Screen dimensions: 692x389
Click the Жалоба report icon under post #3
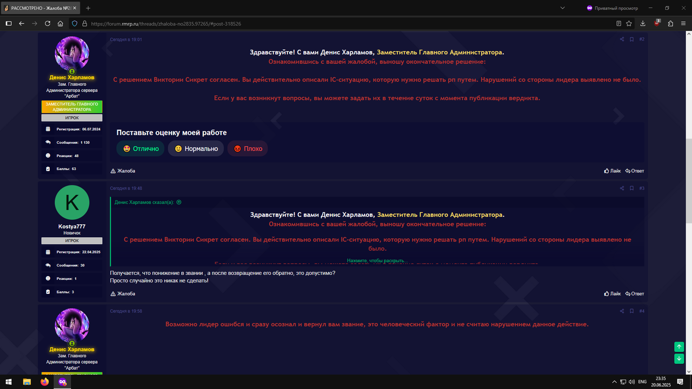(x=123, y=293)
